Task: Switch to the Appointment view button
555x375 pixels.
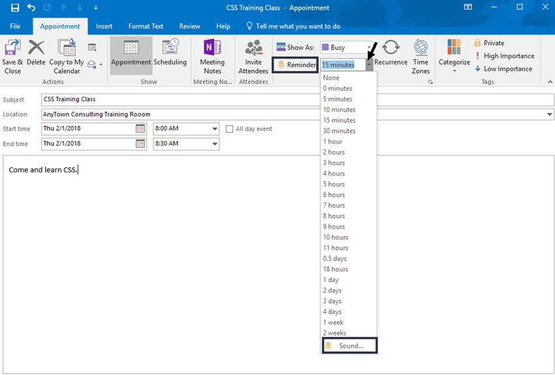Action: click(131, 56)
